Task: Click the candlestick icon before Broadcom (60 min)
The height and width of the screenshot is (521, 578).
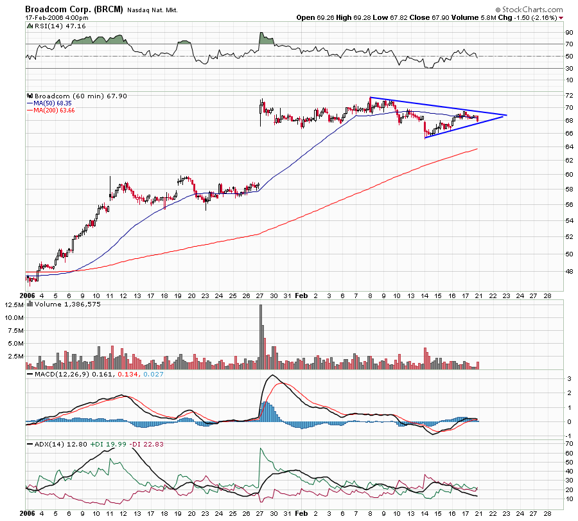Action: pos(30,96)
